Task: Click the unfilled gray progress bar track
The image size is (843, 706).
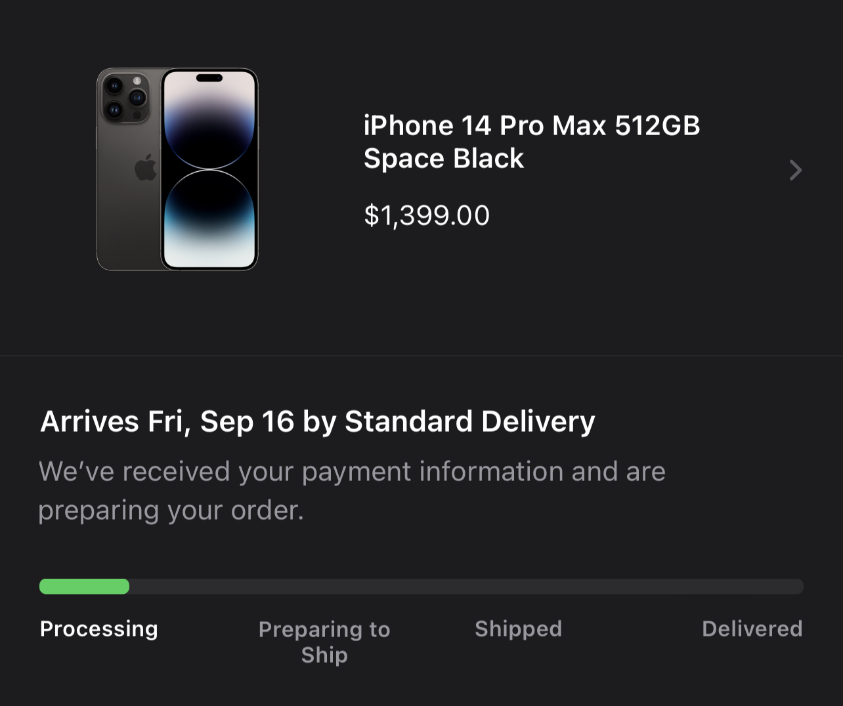Action: tap(466, 586)
